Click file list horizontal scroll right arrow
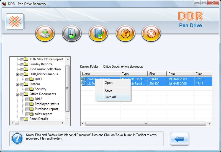 point(210,124)
